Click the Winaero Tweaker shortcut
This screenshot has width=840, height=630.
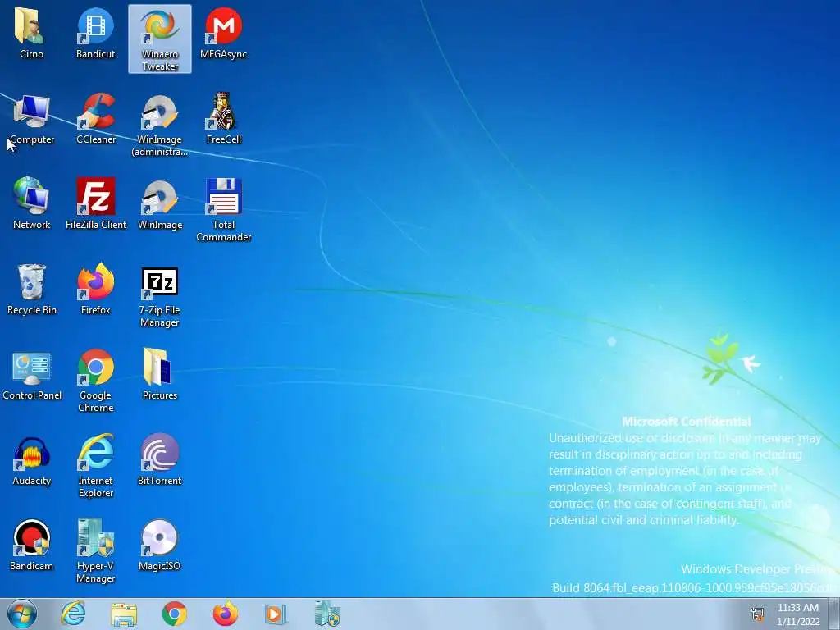point(160,39)
